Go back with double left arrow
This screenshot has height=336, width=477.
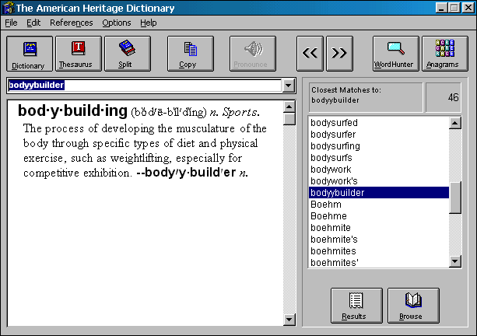click(x=310, y=54)
